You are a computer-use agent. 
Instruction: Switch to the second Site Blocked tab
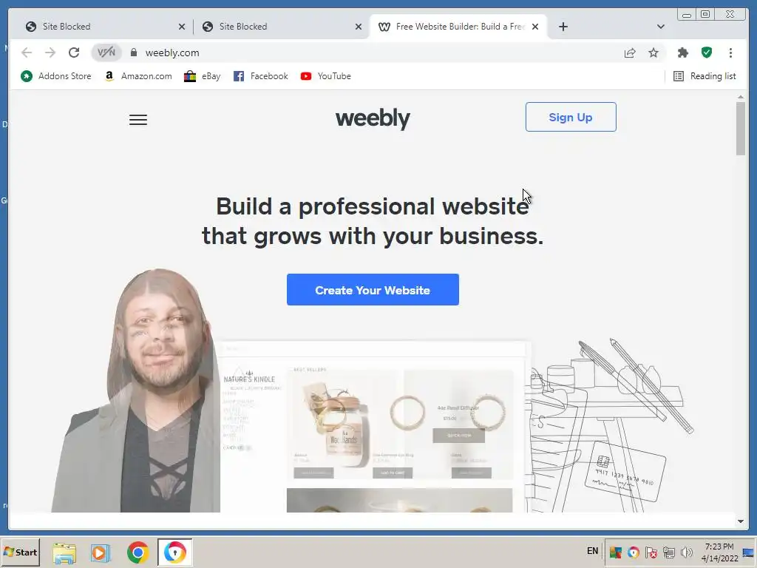tap(282, 27)
